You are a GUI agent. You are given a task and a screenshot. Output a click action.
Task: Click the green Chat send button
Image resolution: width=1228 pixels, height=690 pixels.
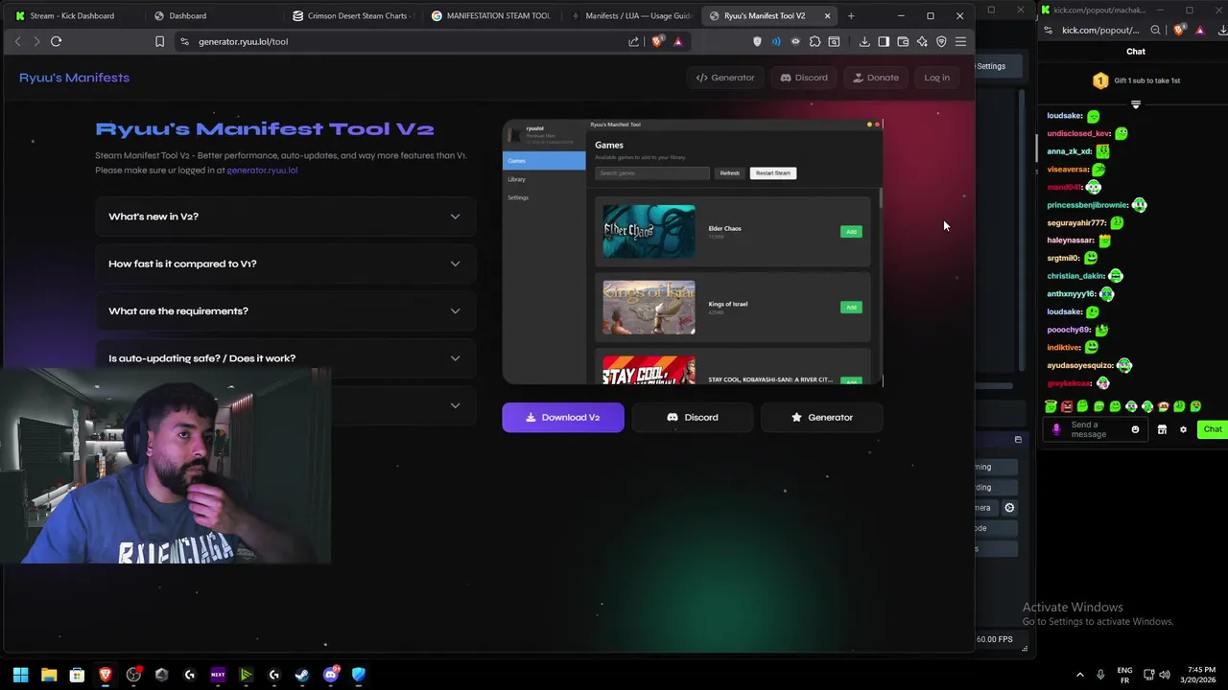[1213, 429]
